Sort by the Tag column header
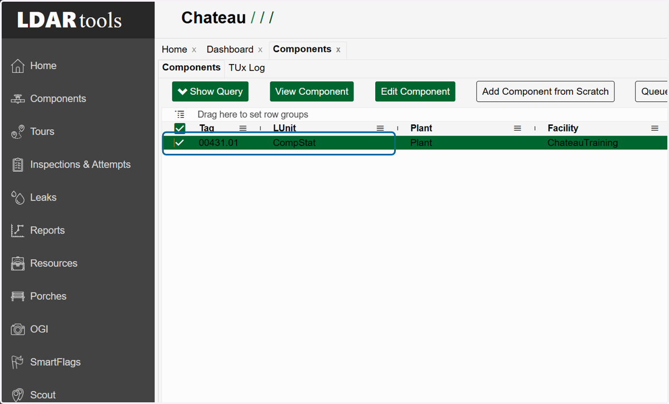The width and height of the screenshot is (669, 404). point(207,128)
